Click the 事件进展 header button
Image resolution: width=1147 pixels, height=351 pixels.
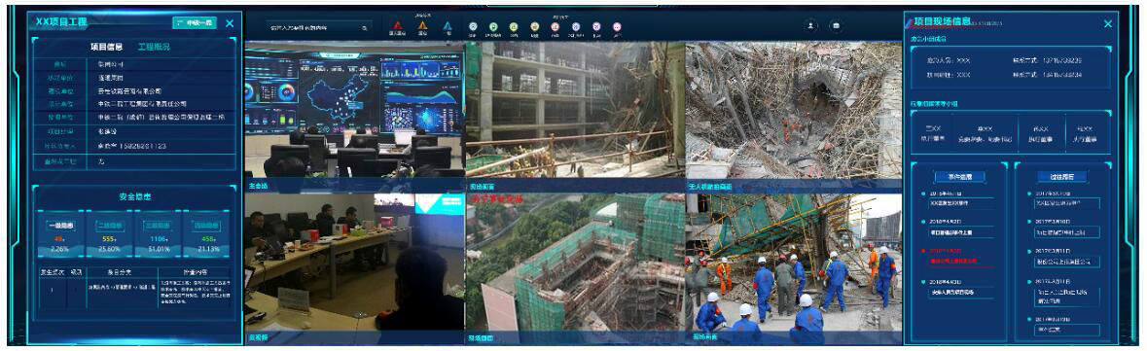[960, 177]
